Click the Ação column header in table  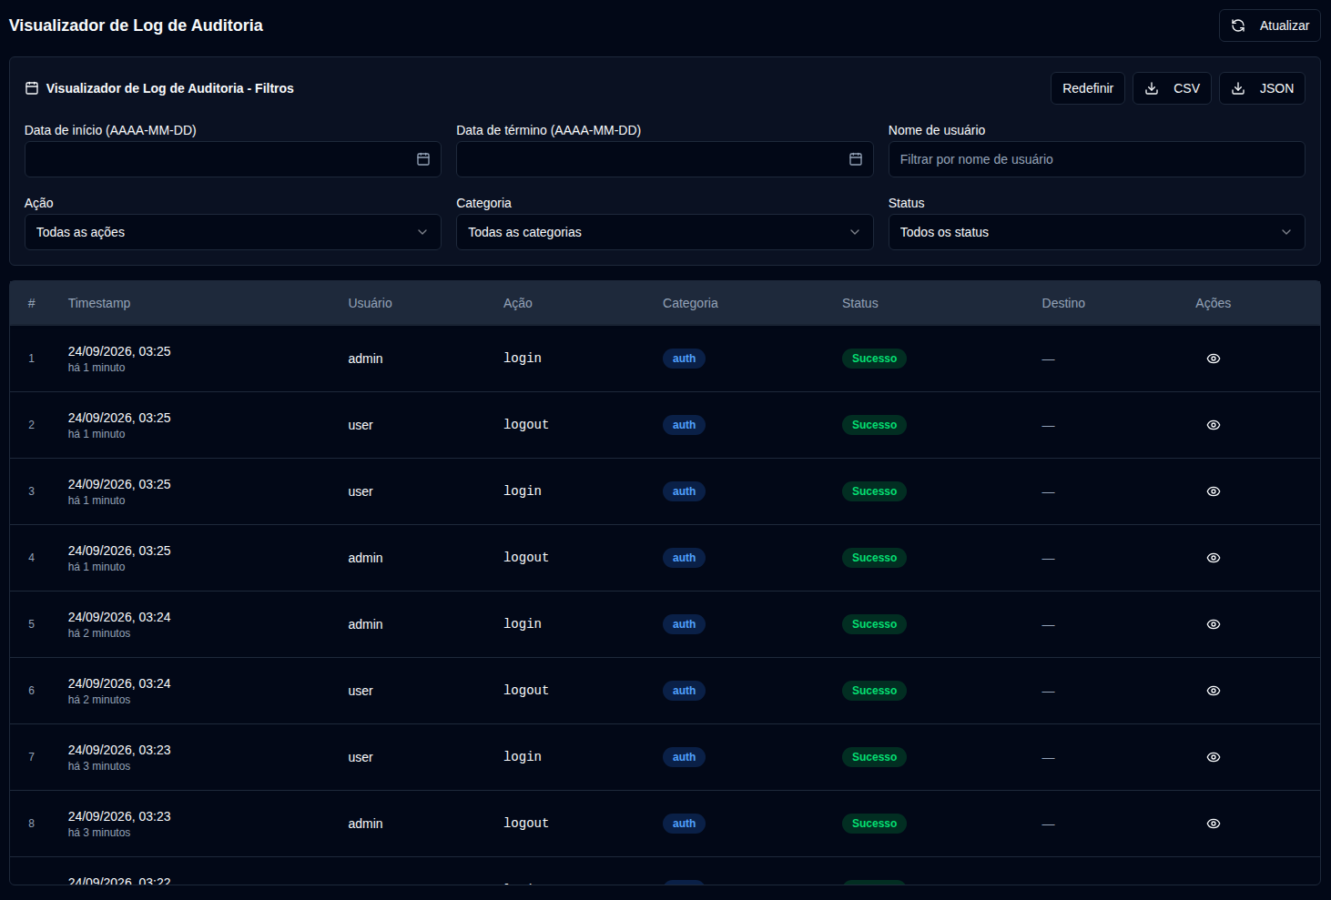tap(518, 303)
